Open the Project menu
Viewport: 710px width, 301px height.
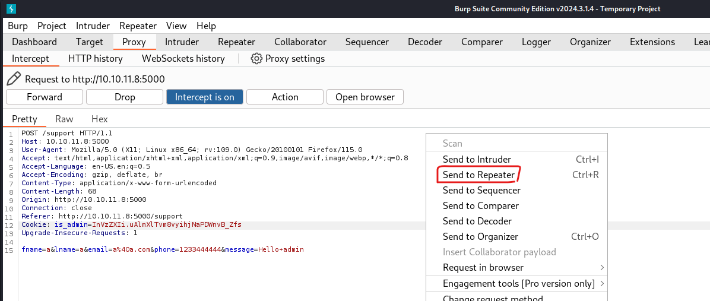pyautogui.click(x=52, y=26)
